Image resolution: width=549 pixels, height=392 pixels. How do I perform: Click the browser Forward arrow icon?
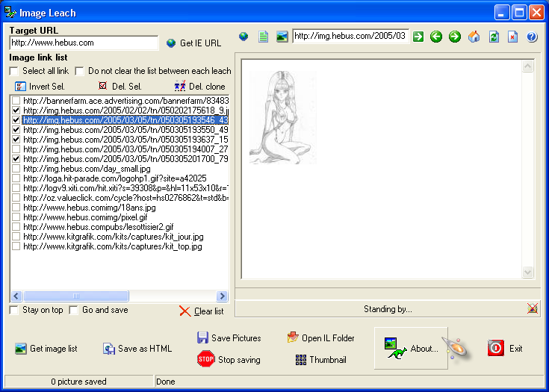(x=454, y=37)
